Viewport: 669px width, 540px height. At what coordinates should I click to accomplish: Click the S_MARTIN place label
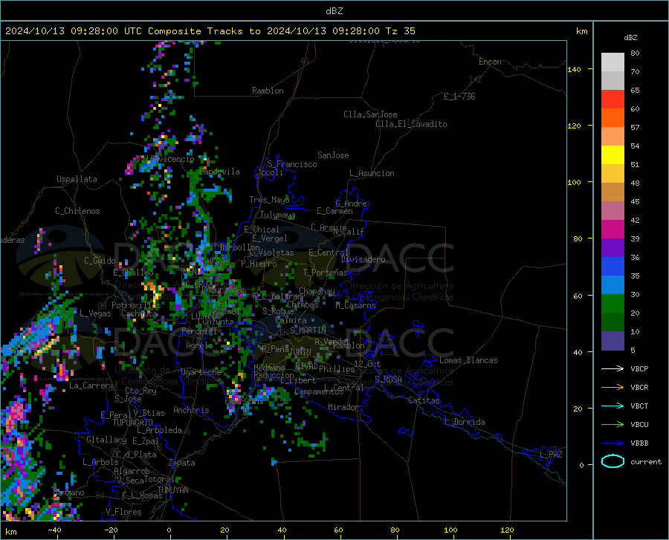pyautogui.click(x=308, y=331)
